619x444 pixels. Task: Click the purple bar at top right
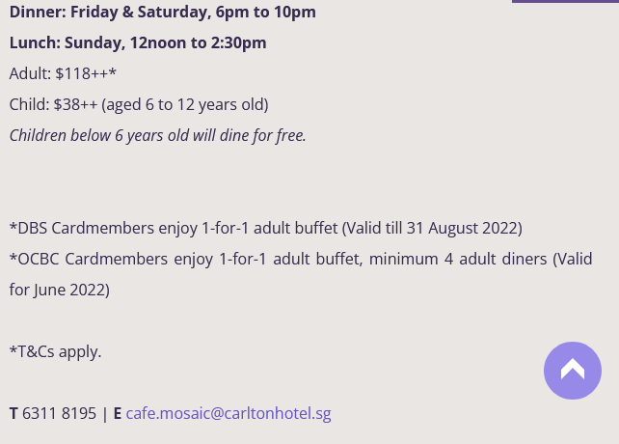pos(565,2)
